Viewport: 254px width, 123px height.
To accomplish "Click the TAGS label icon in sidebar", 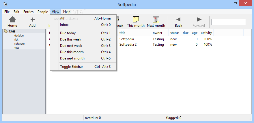I will [x=6, y=31].
